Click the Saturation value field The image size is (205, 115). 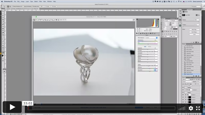pyautogui.click(x=156, y=70)
